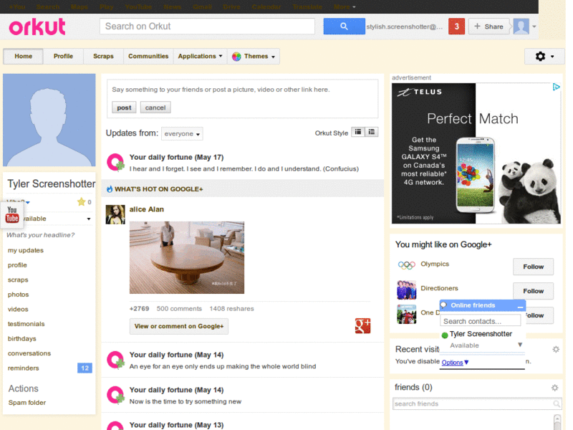The height and width of the screenshot is (430, 573).
Task: Click the Search contacts field
Action: (480, 321)
